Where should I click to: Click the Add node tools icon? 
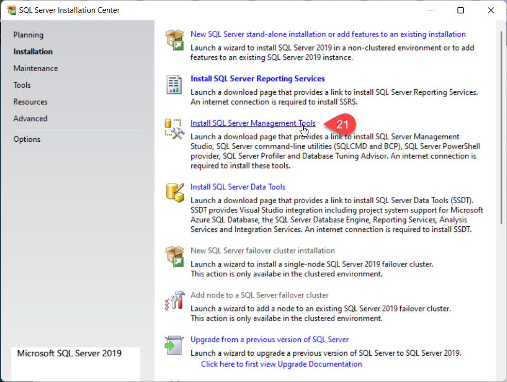coord(175,301)
